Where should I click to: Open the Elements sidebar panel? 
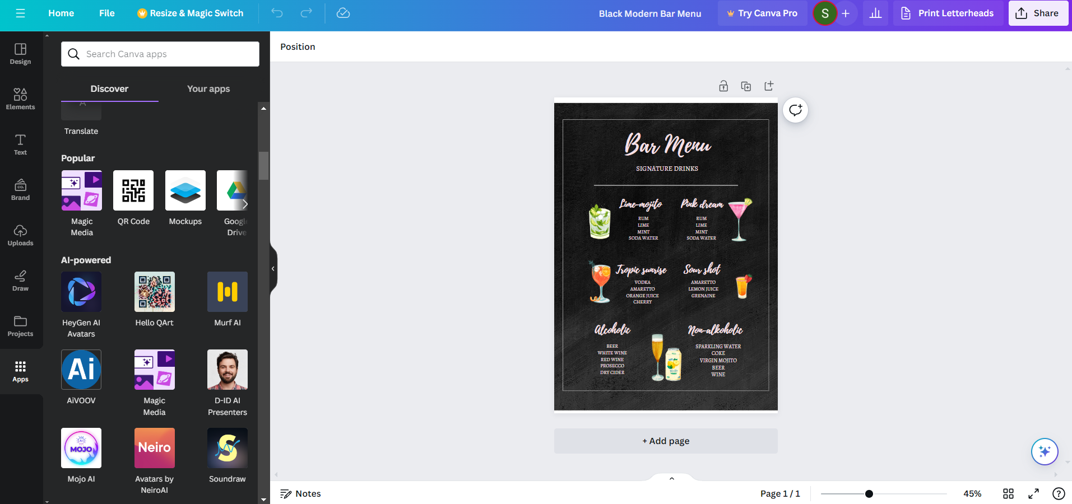coord(20,99)
